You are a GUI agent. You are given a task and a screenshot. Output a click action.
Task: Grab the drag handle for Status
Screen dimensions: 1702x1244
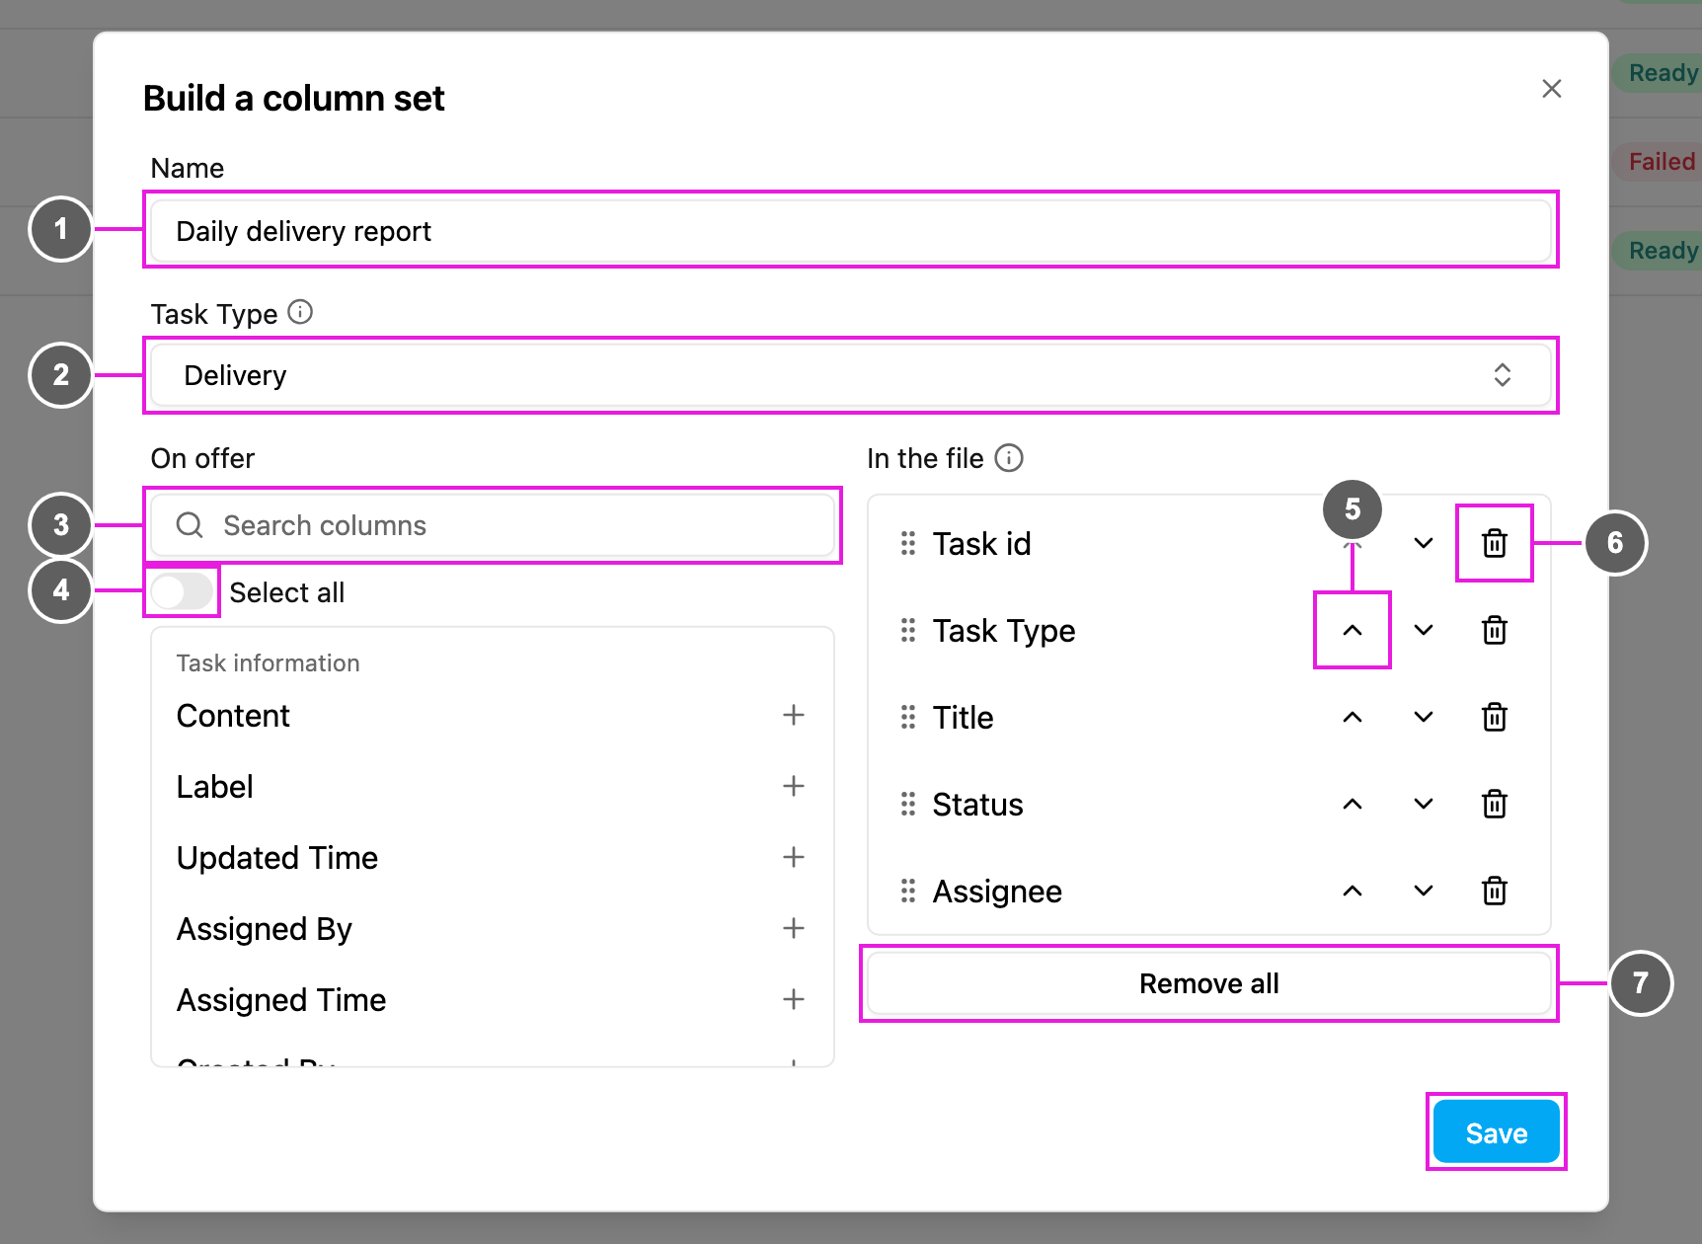click(x=908, y=804)
